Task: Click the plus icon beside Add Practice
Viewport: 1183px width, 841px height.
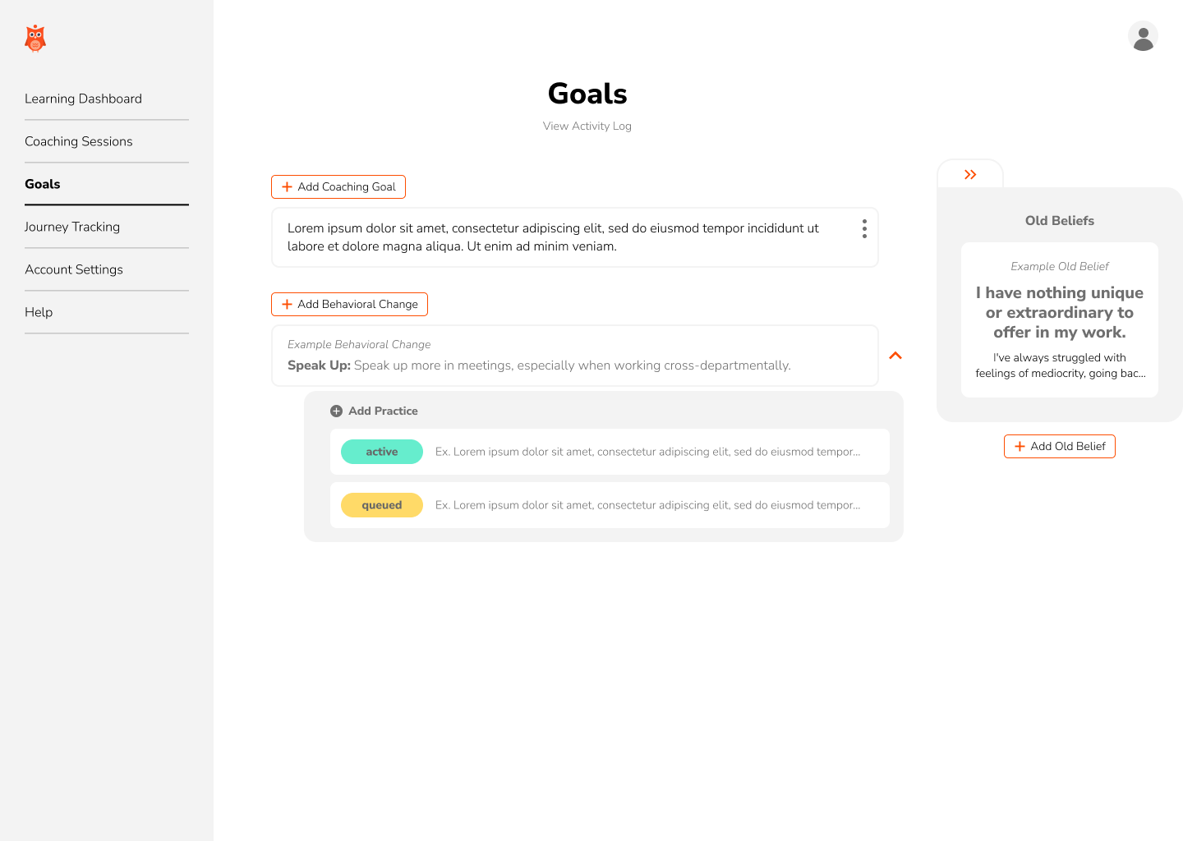Action: click(335, 411)
